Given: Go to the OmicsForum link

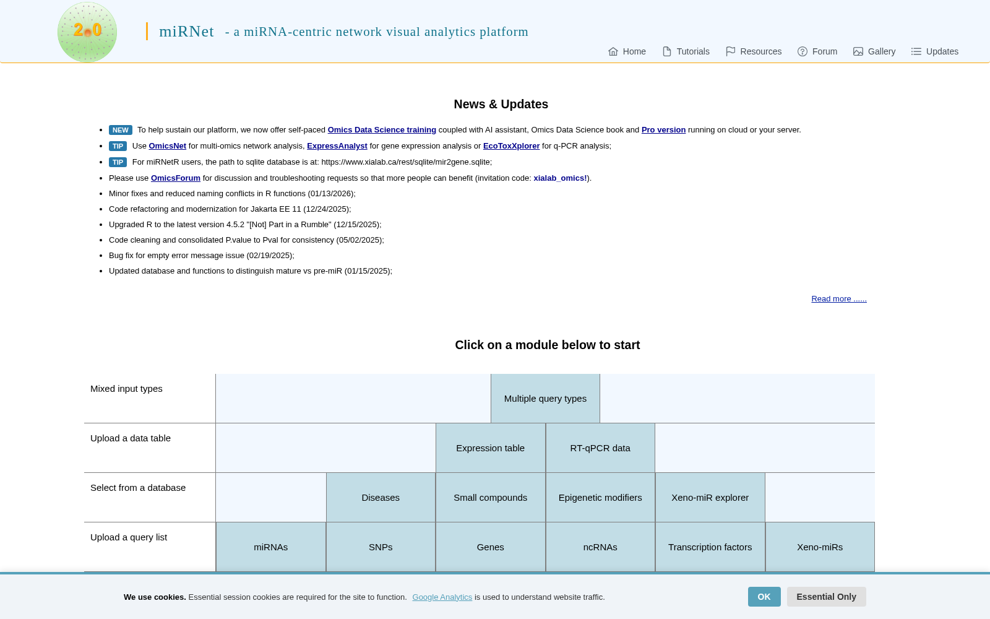Looking at the screenshot, I should [x=176, y=178].
